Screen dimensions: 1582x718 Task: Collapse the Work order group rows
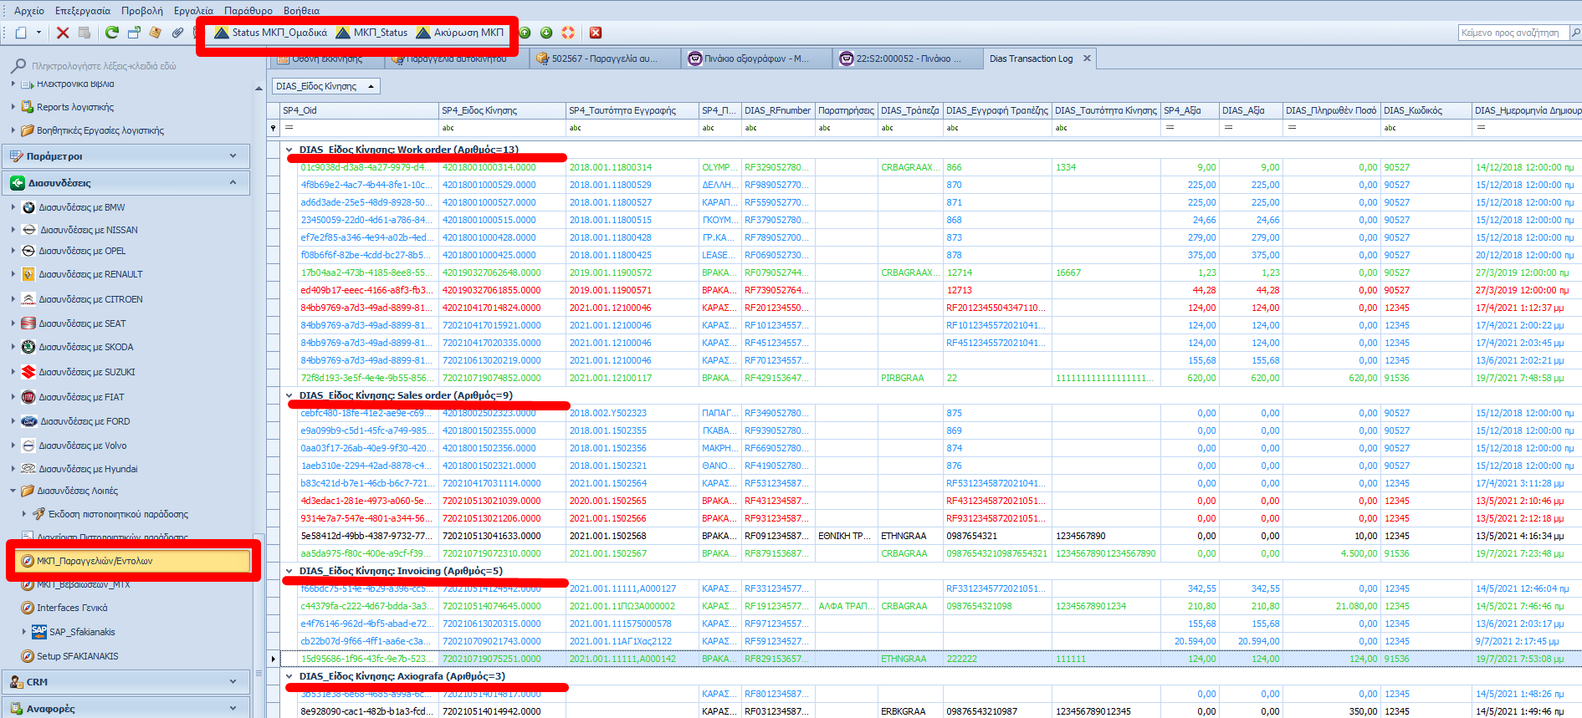click(x=289, y=150)
